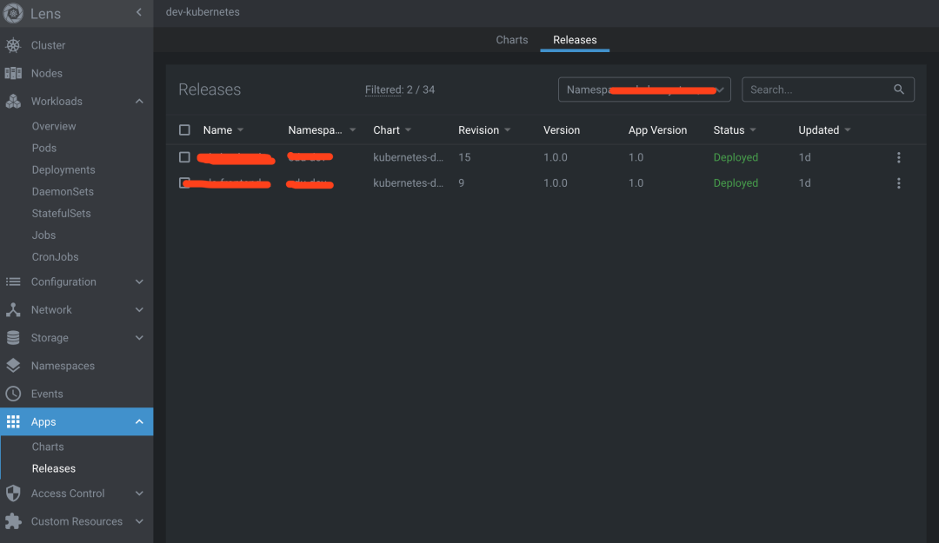Click the Storage database icon
The height and width of the screenshot is (543, 939).
(13, 338)
